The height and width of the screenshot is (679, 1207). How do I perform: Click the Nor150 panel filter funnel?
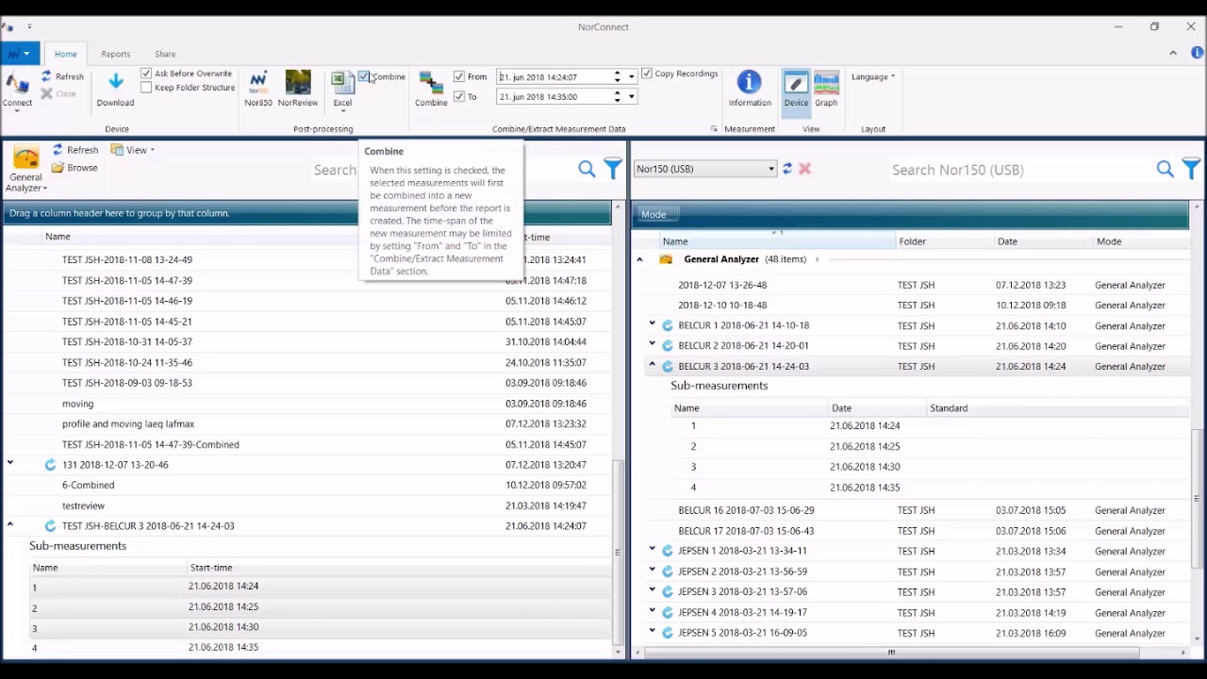[x=1191, y=169]
